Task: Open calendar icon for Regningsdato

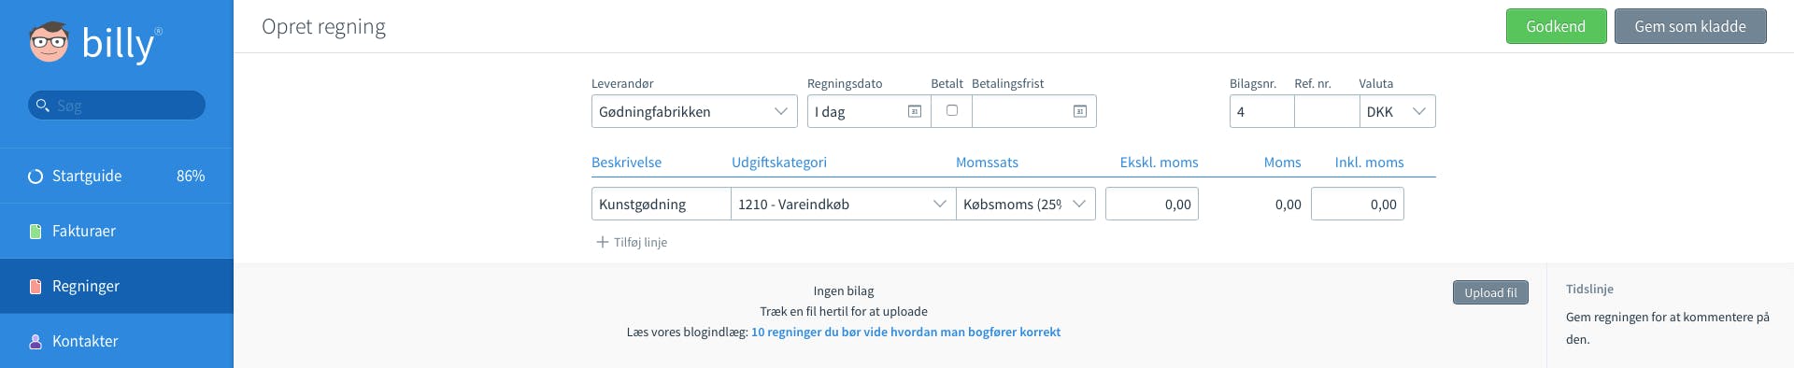Action: (x=915, y=111)
